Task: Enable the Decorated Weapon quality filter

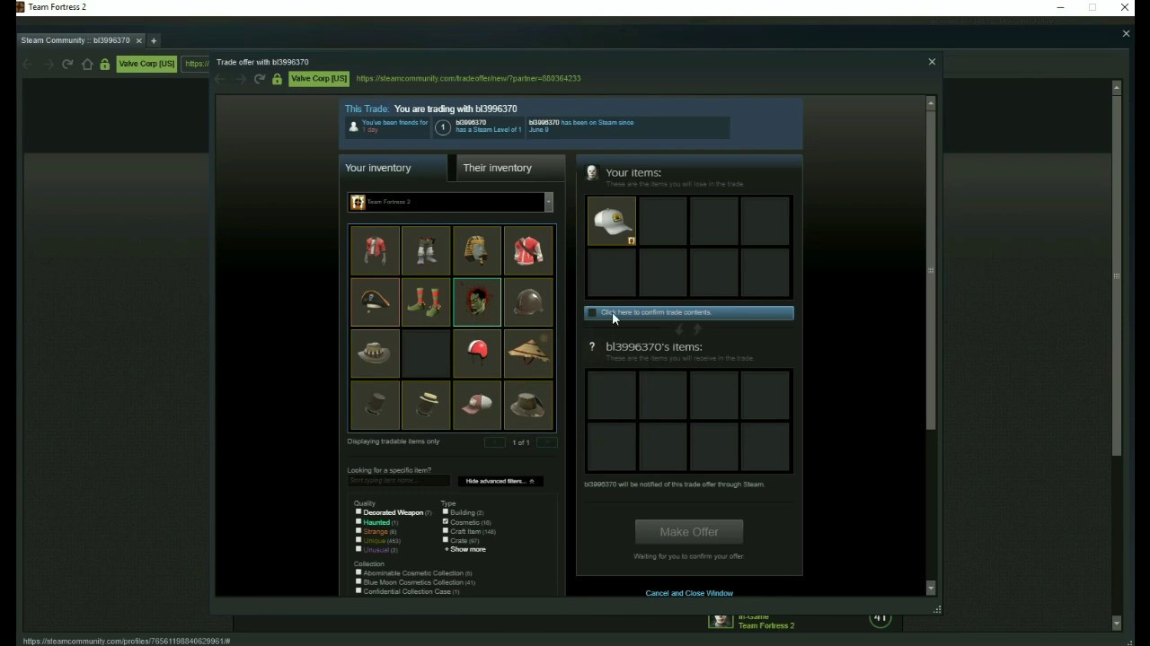Action: click(x=358, y=512)
